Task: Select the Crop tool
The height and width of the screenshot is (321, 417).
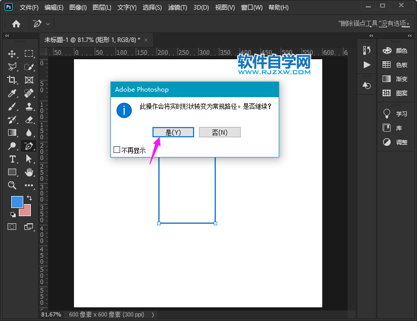Action: [x=12, y=80]
